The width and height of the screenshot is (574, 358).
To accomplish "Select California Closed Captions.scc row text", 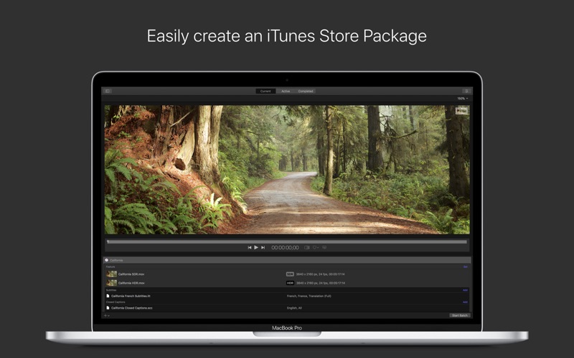I will coord(132,308).
